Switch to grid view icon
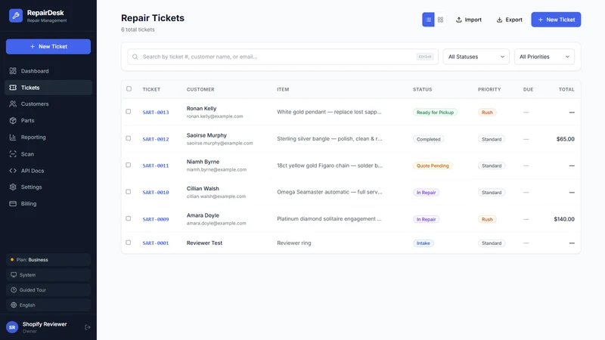The width and height of the screenshot is (605, 340). [x=440, y=20]
